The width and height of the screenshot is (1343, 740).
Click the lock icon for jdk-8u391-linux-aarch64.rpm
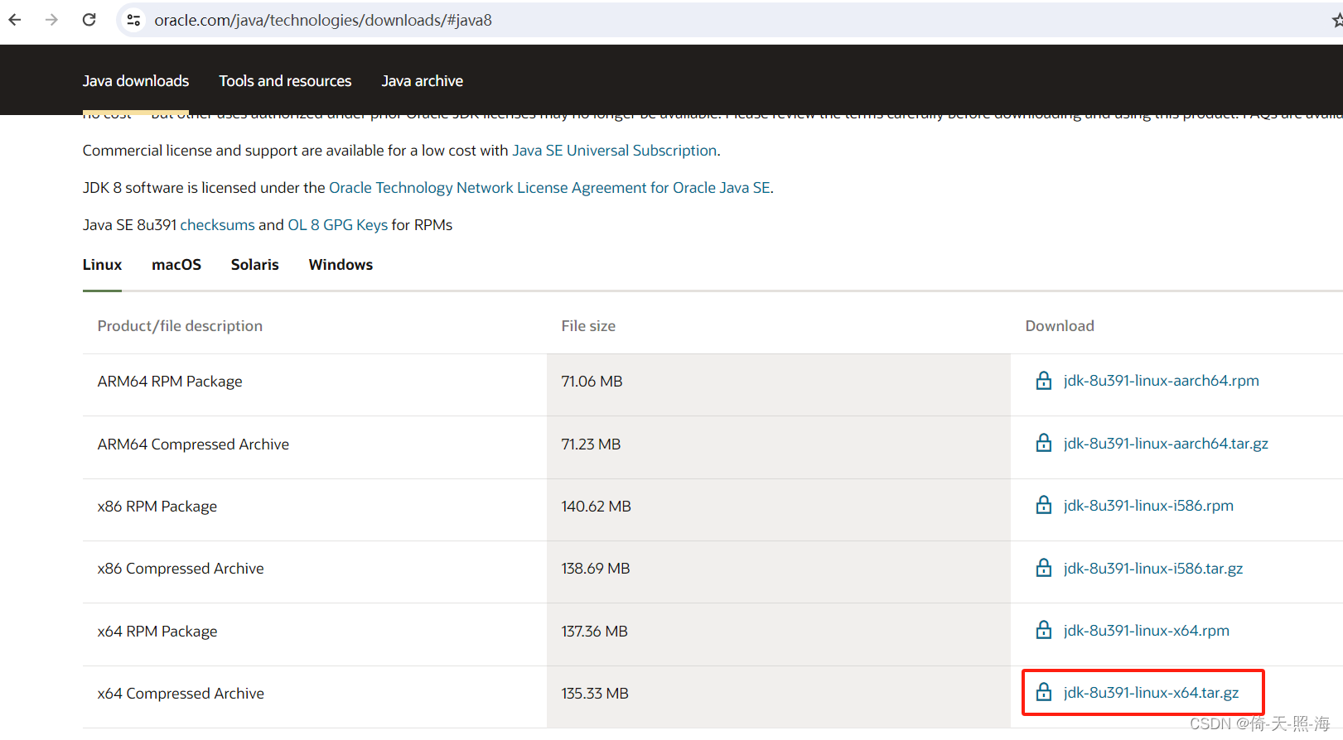[x=1044, y=381]
